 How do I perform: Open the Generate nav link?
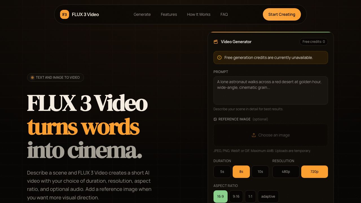142,14
